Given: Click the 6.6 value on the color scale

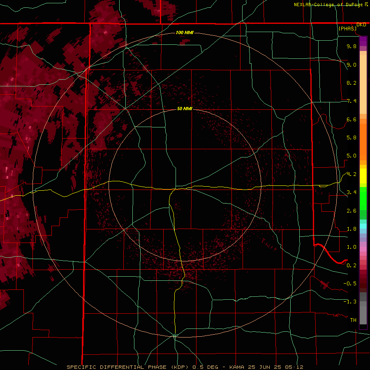Looking at the screenshot, I should (x=351, y=119).
